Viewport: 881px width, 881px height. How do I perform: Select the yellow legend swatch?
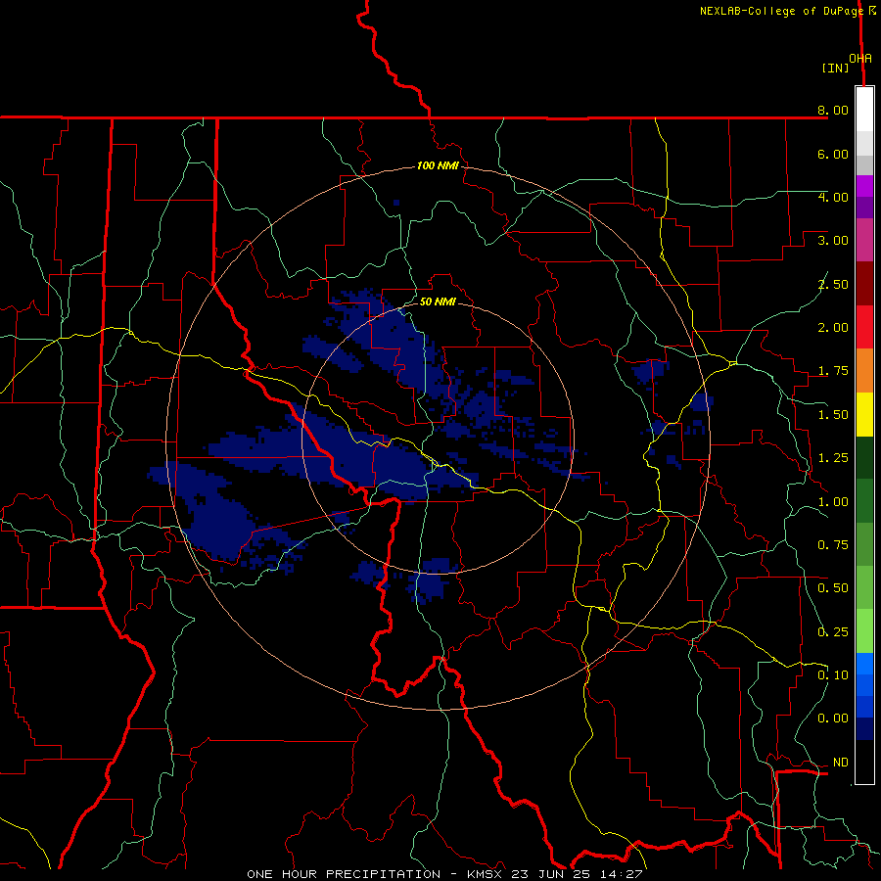point(864,414)
